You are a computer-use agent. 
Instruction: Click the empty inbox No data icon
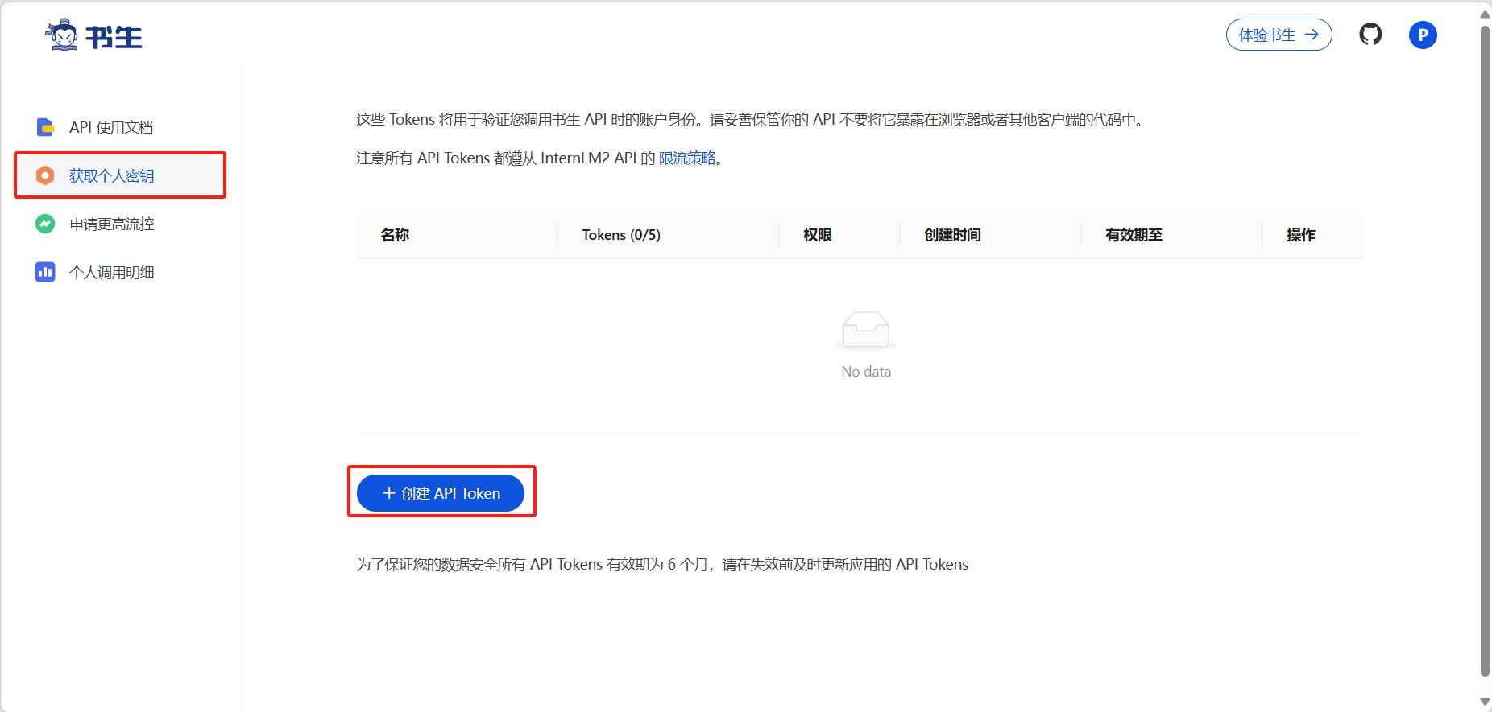click(866, 331)
